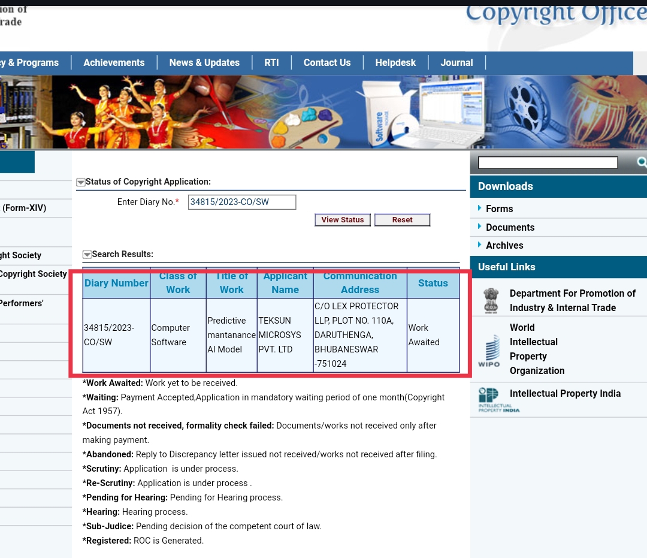
Task: Click the search magnifier icon
Action: pos(641,162)
